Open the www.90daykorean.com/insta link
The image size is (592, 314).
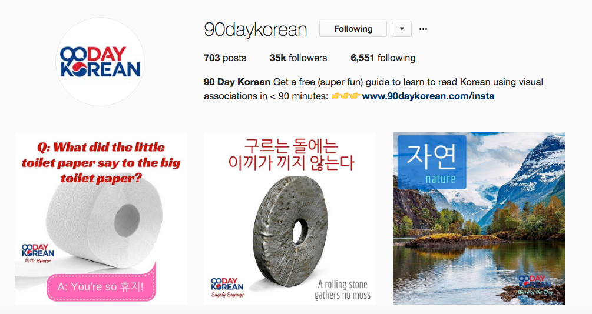pos(428,96)
